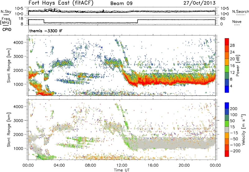Click the 'Fort Hays East (fitACF)' title
249x172 pixels.
click(x=61, y=3)
